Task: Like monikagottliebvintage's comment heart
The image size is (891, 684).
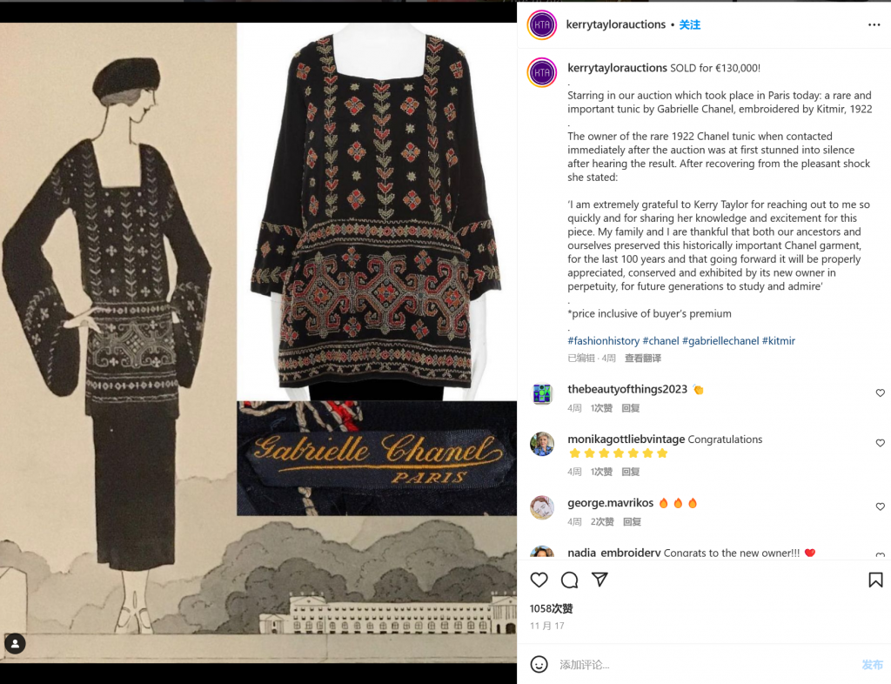Action: [881, 443]
